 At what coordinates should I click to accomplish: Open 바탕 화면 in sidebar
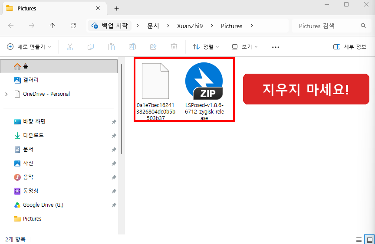(x=59, y=122)
